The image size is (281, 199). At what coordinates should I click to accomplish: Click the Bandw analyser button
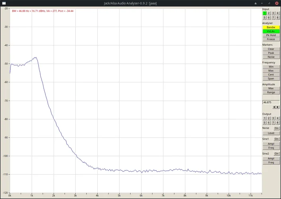[271, 27]
